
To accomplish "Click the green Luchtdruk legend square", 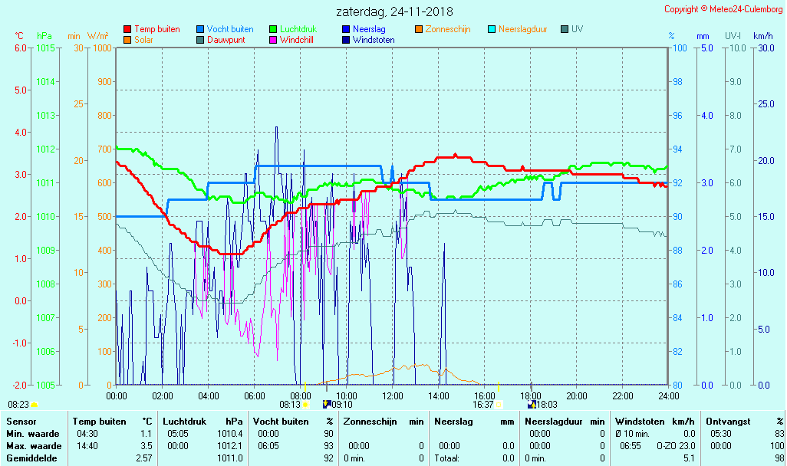I will click(273, 29).
